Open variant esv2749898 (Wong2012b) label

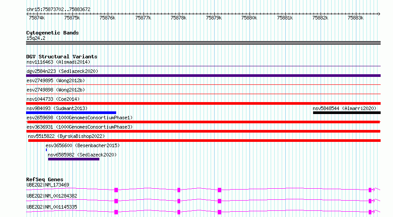56,90
